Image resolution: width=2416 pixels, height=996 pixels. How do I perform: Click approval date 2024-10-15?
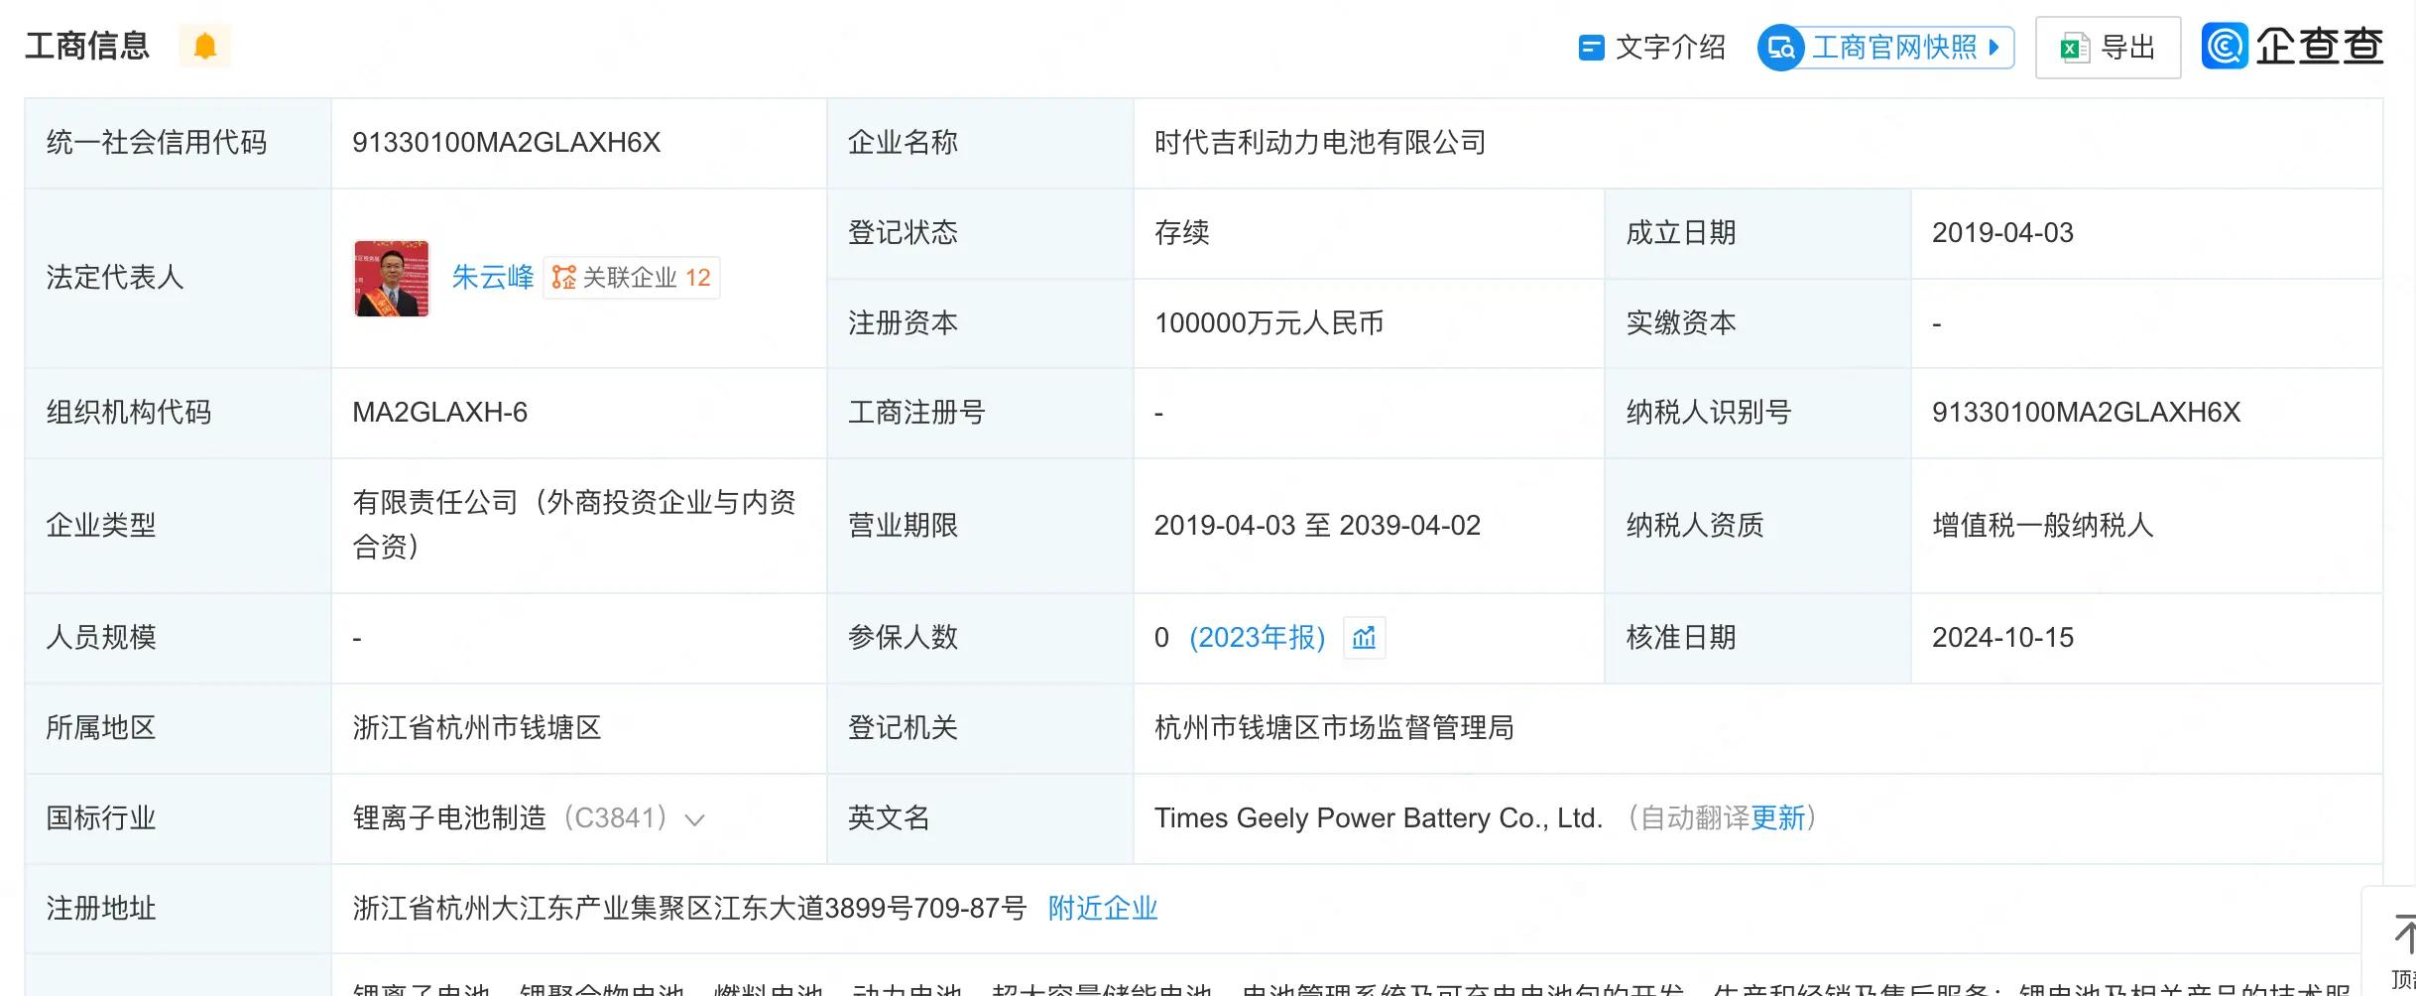2002,638
